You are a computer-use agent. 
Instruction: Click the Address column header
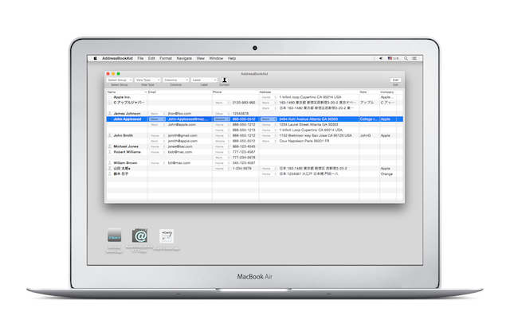309,92
